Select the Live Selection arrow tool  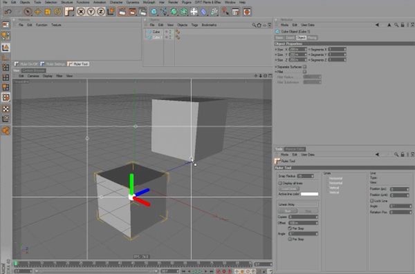tap(28, 12)
